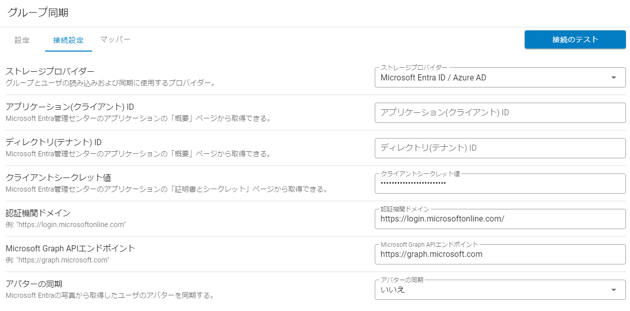Image resolution: width=630 pixels, height=311 pixels.
Task: Click into the ディレクトリ(テナント) ID input
Action: pyautogui.click(x=500, y=148)
